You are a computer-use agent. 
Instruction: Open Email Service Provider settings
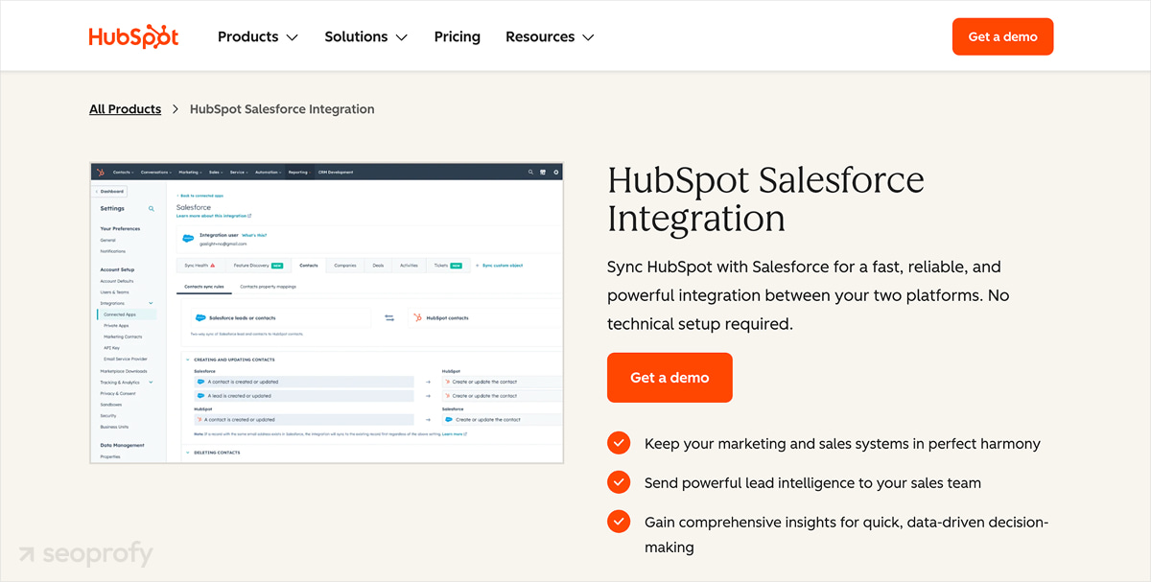126,359
